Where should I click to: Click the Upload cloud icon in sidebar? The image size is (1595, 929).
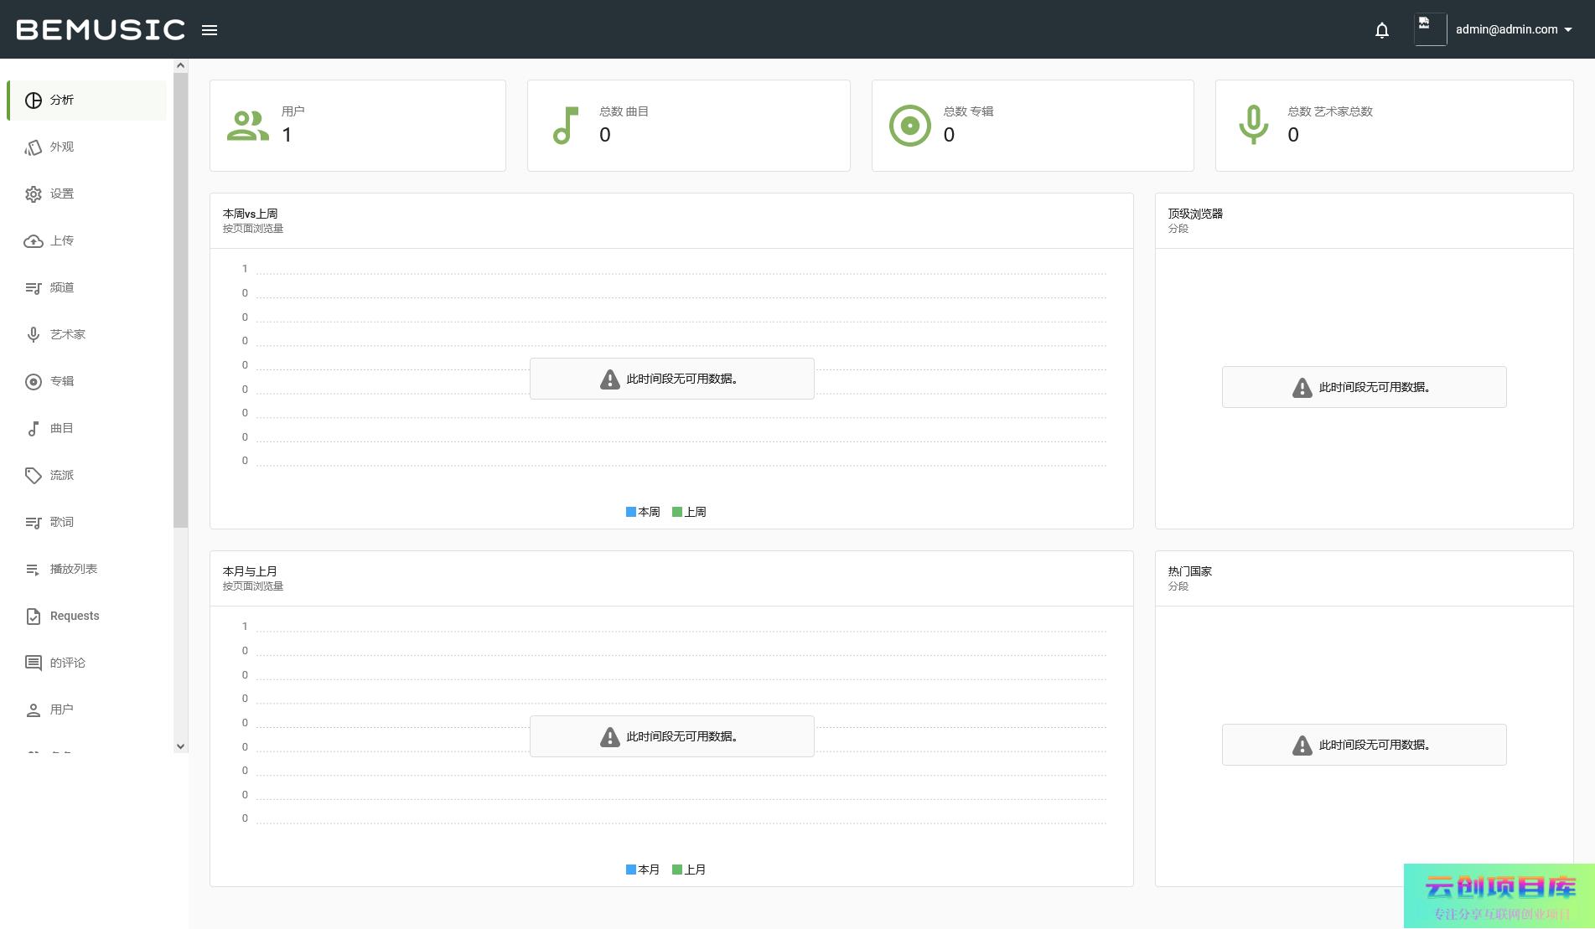(x=34, y=241)
